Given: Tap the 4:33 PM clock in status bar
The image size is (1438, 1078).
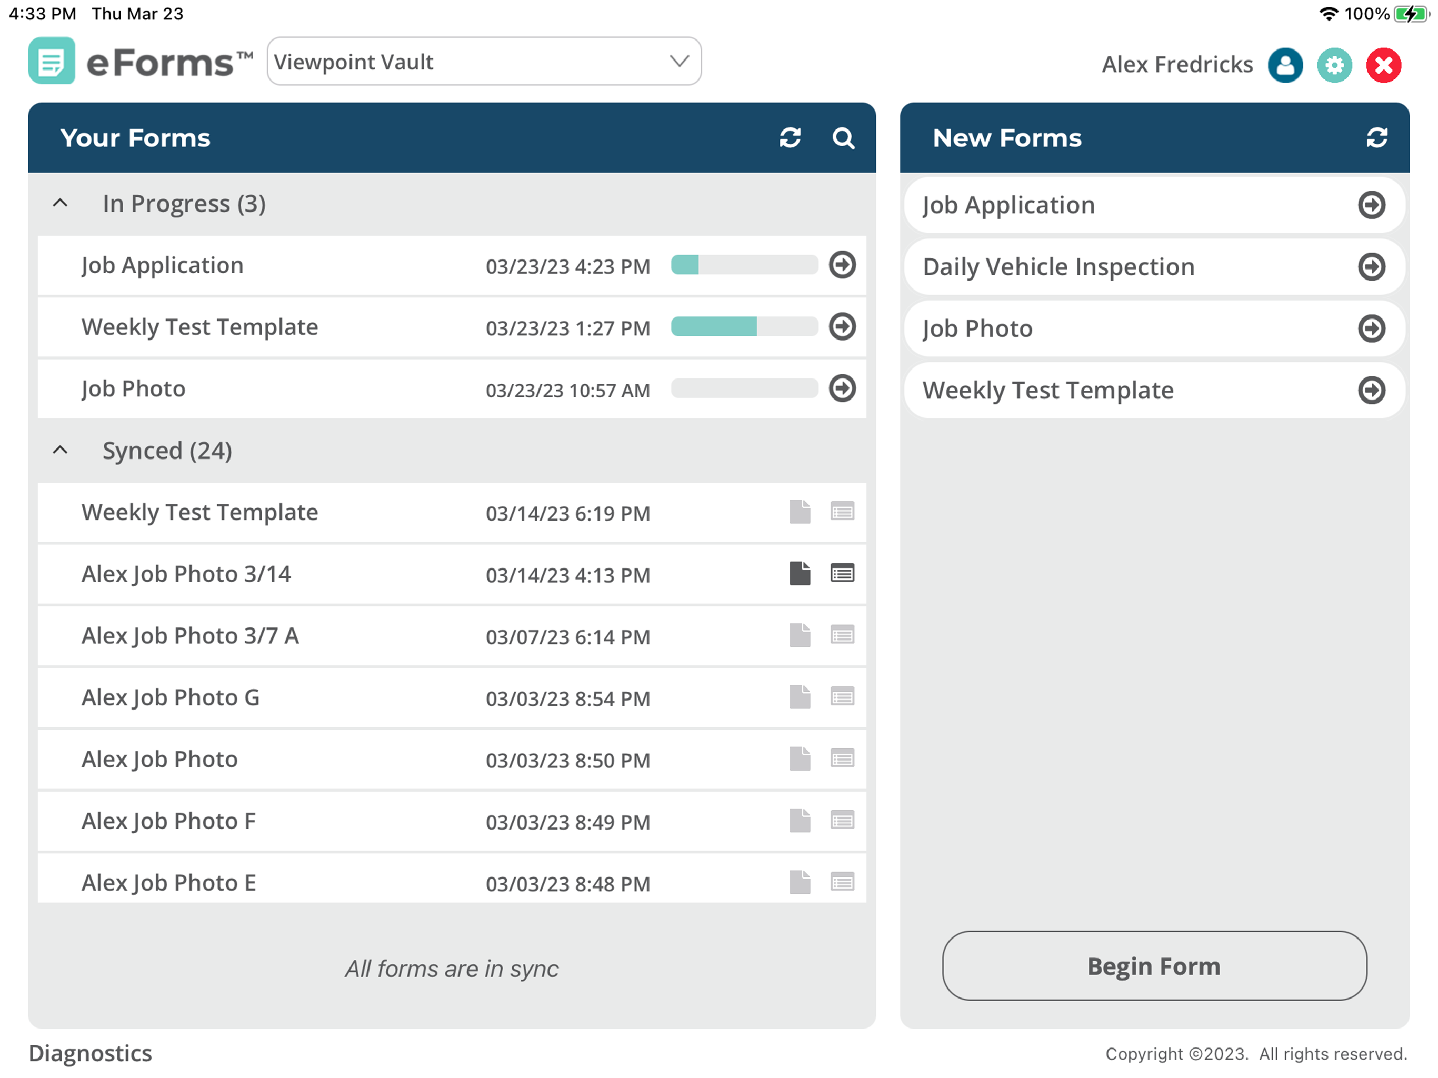Looking at the screenshot, I should pyautogui.click(x=42, y=14).
